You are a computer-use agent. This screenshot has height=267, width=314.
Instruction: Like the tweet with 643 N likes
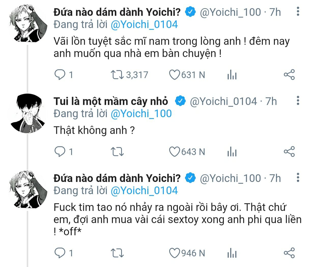[175, 152]
